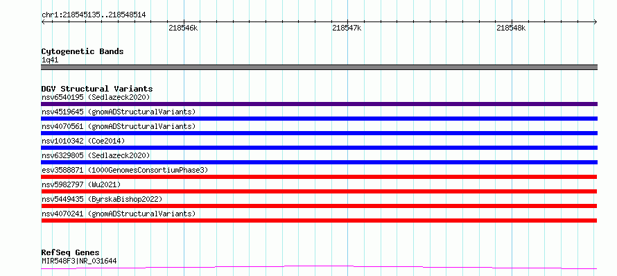This screenshot has height=276, width=617.
Task: Click the chr1:218545135..218548514 coordinates text
Action: 94,15
